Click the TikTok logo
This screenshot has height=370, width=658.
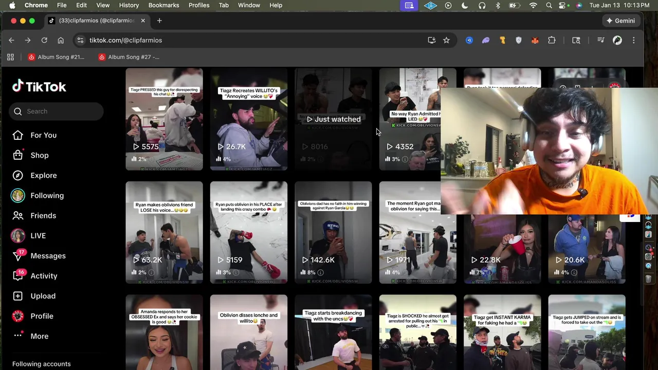(39, 86)
